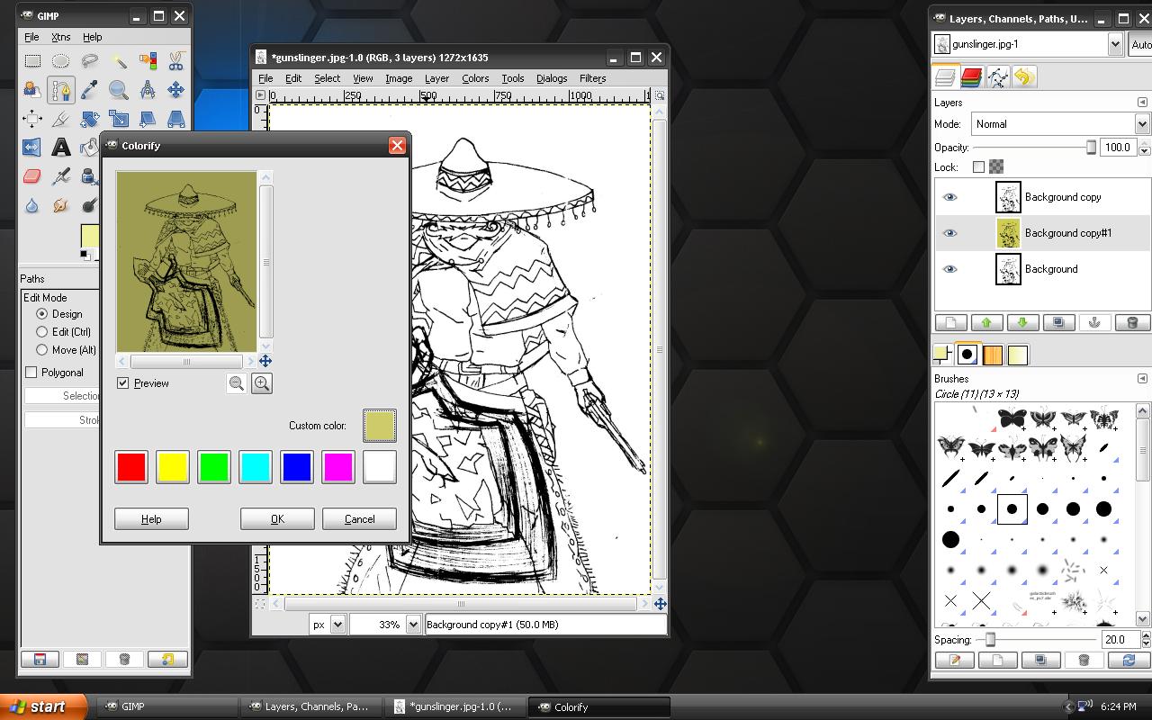Select the Rectangle Select tool

click(x=32, y=61)
